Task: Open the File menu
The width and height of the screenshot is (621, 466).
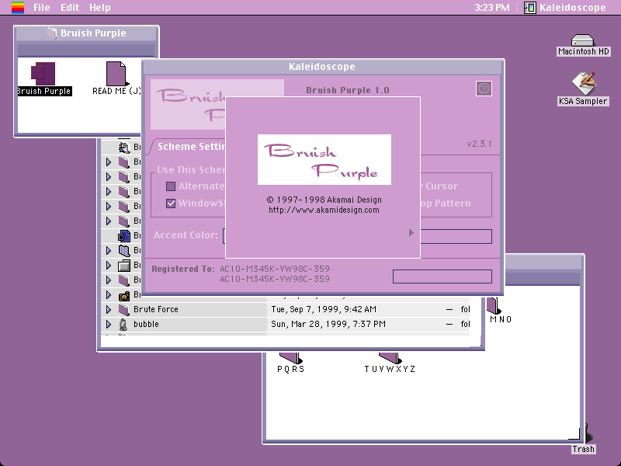Action: (42, 8)
